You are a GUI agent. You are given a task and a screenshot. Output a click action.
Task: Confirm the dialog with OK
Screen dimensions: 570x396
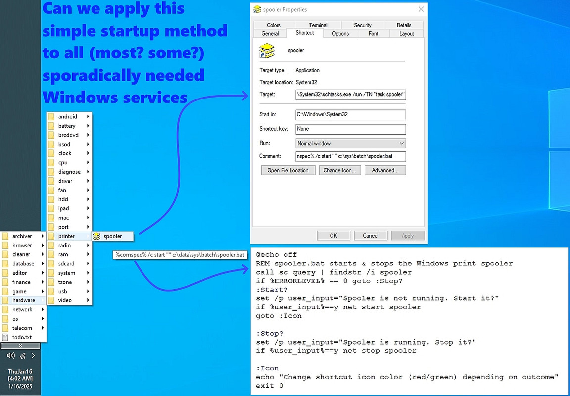point(333,236)
